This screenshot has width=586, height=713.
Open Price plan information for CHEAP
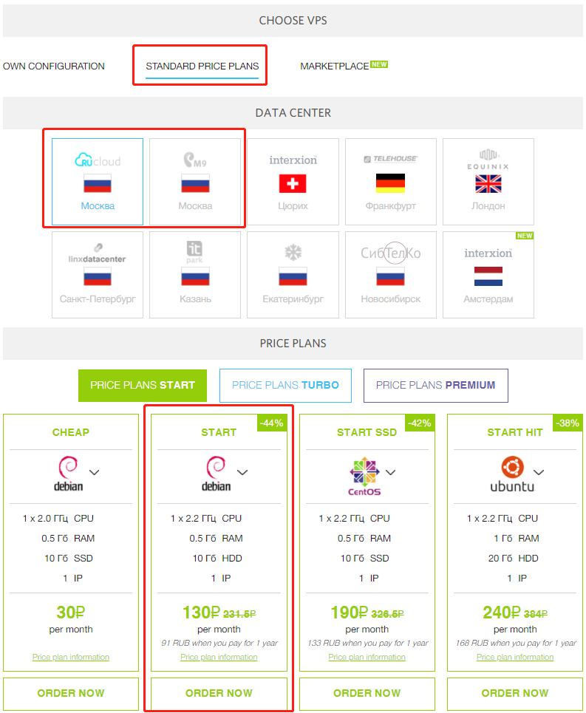[71, 657]
